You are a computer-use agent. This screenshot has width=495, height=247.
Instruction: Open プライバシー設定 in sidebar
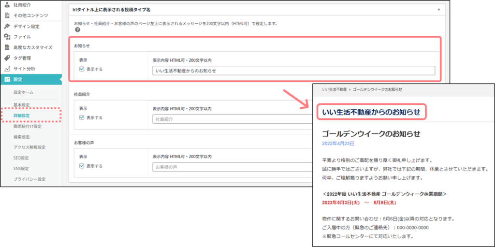coord(29,179)
